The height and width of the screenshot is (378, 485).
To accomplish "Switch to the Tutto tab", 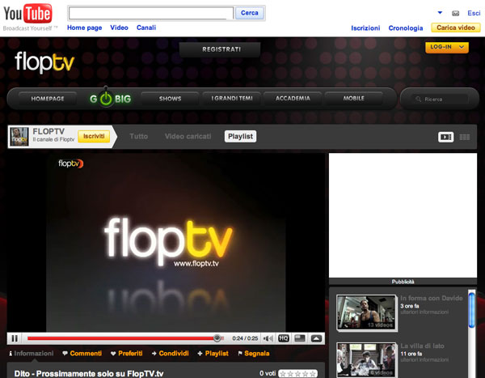I will 138,136.
